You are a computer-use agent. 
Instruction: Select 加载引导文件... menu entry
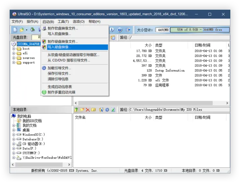75,68
